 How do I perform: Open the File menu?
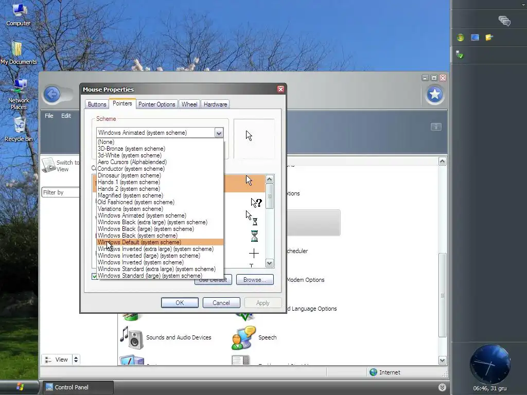[x=49, y=116]
